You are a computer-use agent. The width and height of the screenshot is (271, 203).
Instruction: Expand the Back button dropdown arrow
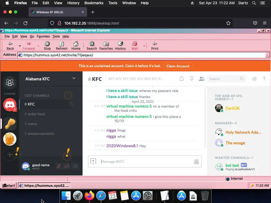pyautogui.click(x=20, y=46)
